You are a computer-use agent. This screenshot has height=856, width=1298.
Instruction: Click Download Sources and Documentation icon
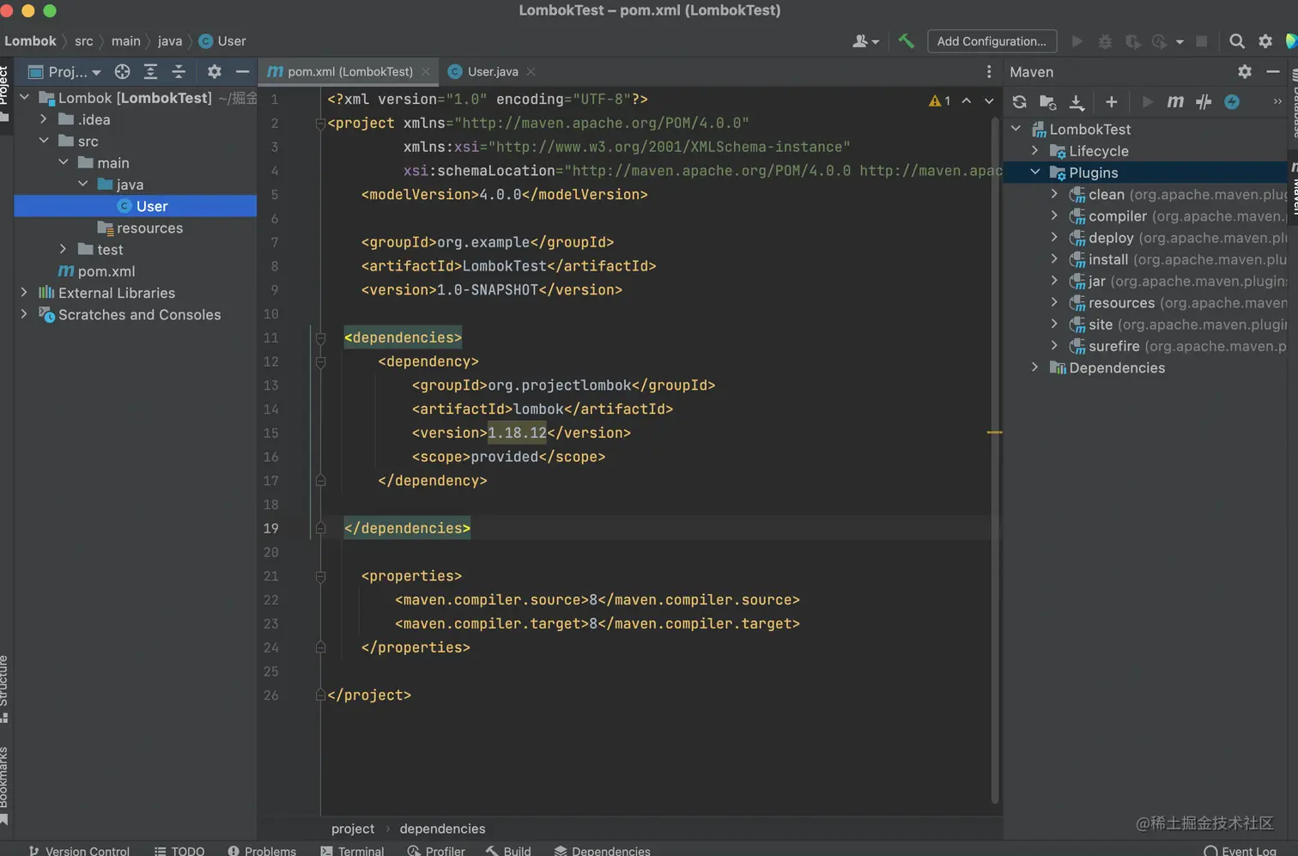tap(1076, 102)
